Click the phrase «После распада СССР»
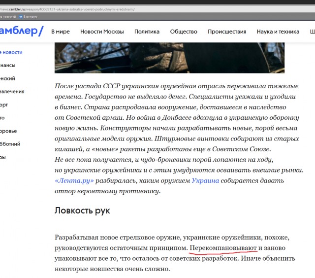 (x=88, y=86)
